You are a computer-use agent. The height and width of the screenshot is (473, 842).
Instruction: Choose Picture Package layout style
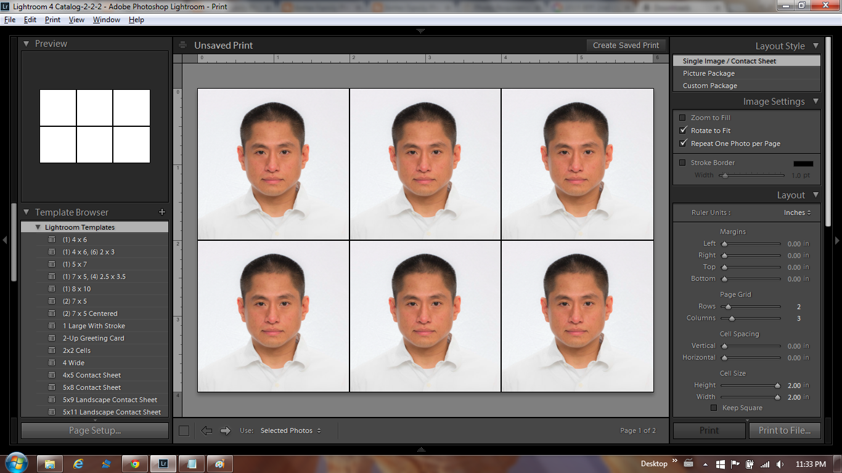746,73
